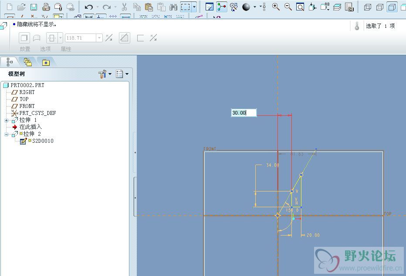Flip the extrude depth direction

[109, 38]
